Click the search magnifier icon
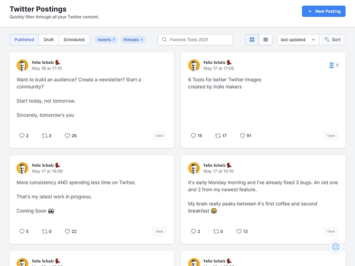 [x=164, y=39]
